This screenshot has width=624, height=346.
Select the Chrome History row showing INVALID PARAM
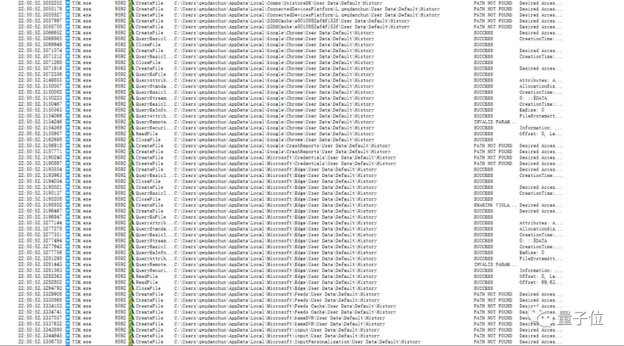[x=291, y=122]
